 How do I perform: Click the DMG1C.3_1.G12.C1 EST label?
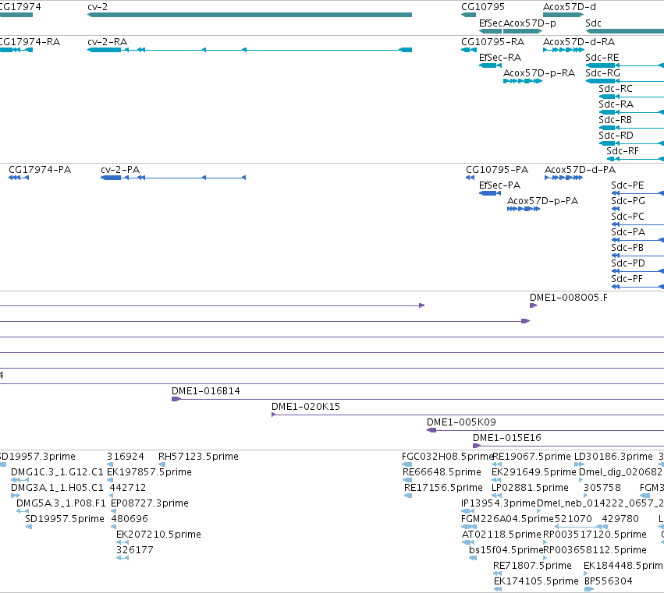point(57,472)
